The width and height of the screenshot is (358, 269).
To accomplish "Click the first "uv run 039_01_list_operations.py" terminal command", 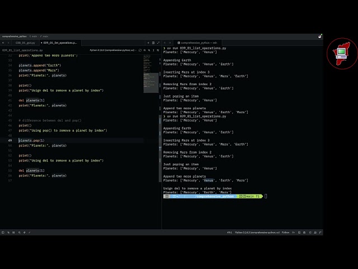I will pos(196,48).
